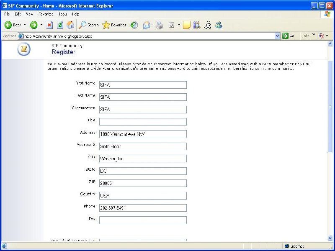Stop loading the page
The height and width of the screenshot is (251, 335).
click(x=49, y=25)
